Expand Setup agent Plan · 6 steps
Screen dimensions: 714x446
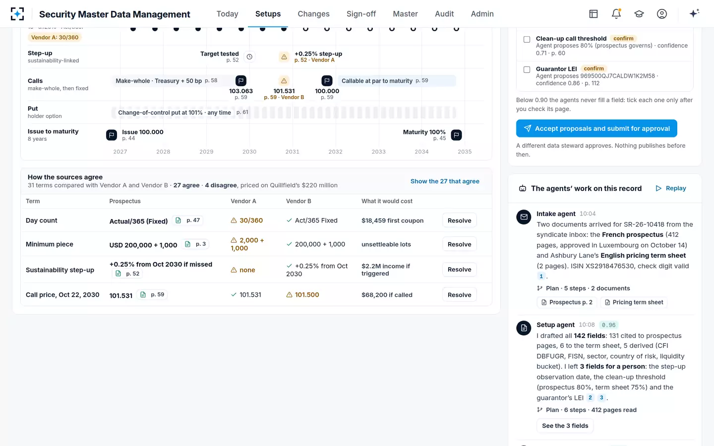tap(587, 410)
